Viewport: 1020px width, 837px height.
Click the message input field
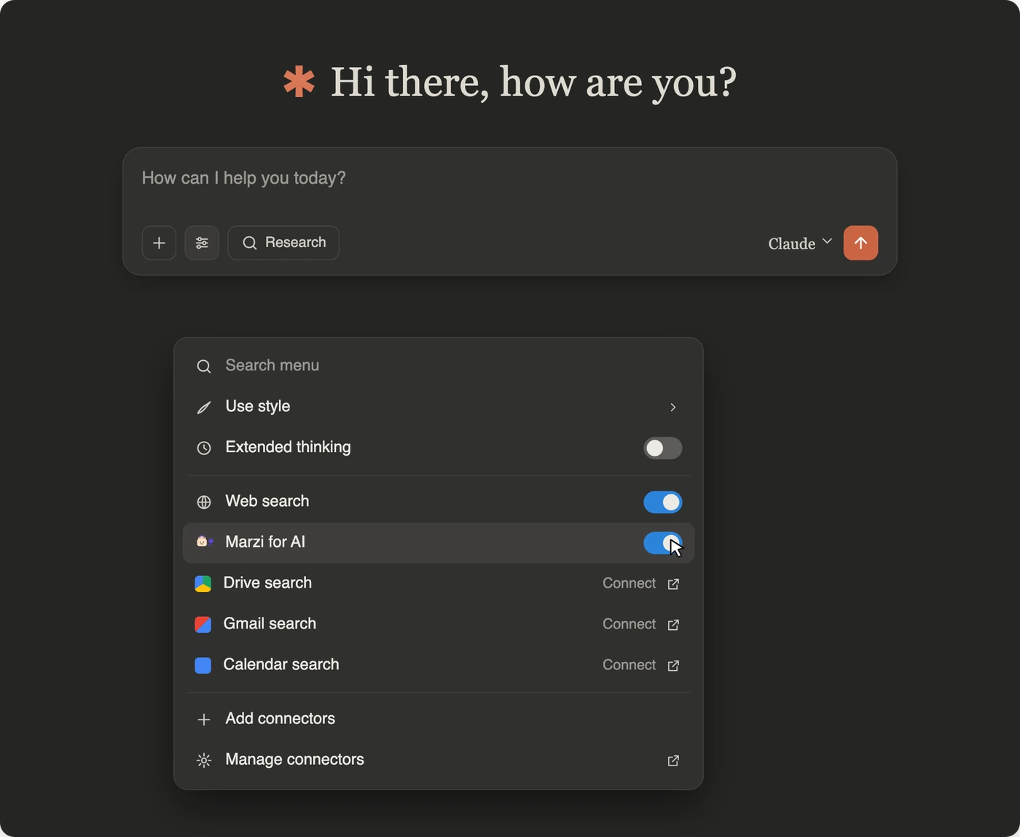509,179
